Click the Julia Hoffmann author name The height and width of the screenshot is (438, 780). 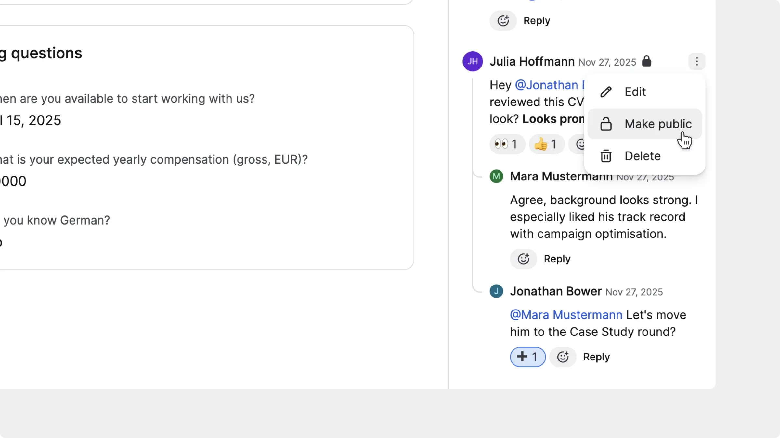tap(532, 61)
